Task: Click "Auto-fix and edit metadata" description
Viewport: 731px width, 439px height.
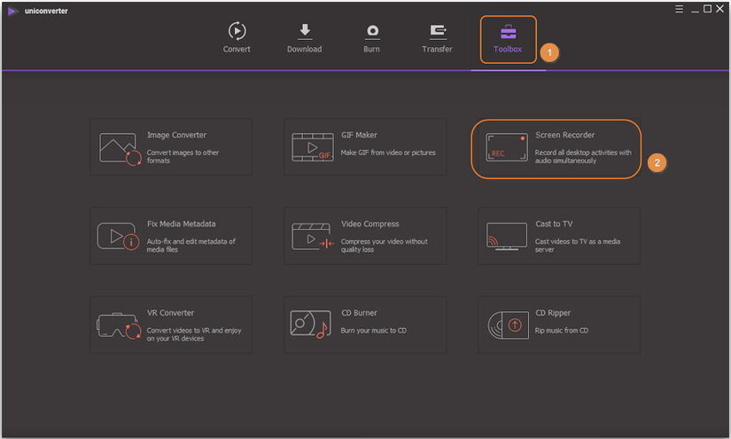Action: click(x=191, y=246)
